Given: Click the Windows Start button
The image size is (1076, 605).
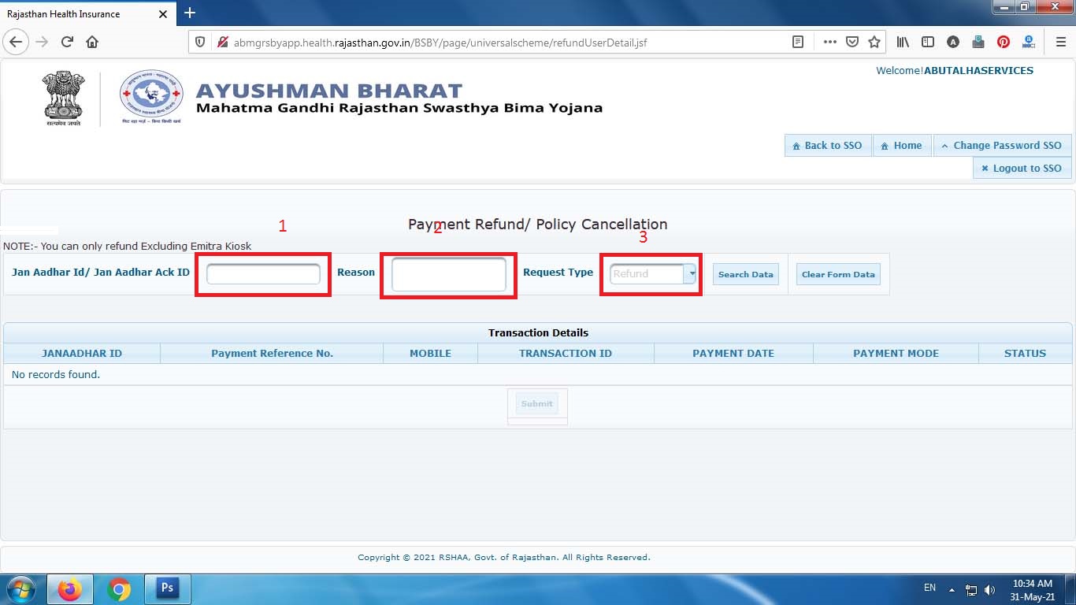Looking at the screenshot, I should tap(21, 589).
